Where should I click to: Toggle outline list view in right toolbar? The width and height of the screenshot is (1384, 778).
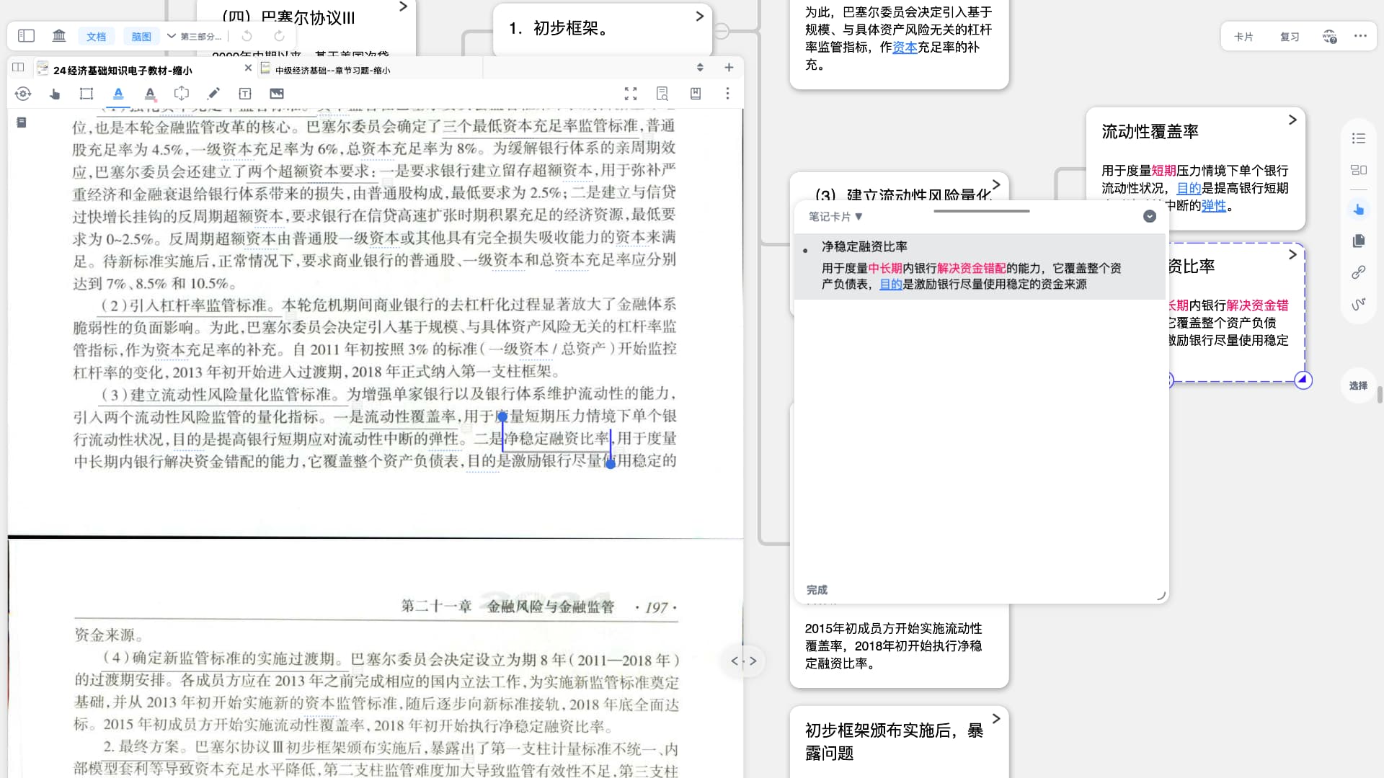coord(1358,138)
